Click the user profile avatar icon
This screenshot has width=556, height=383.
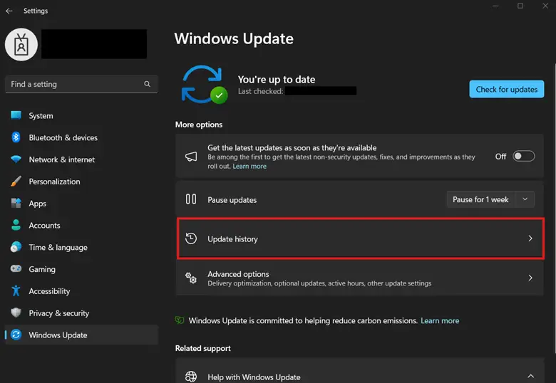pos(21,45)
